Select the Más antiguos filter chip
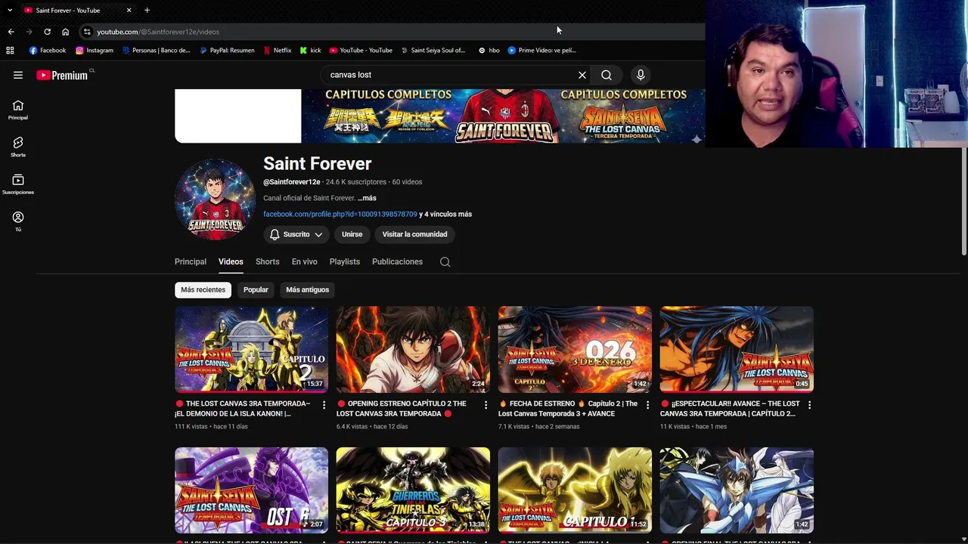 coord(307,289)
